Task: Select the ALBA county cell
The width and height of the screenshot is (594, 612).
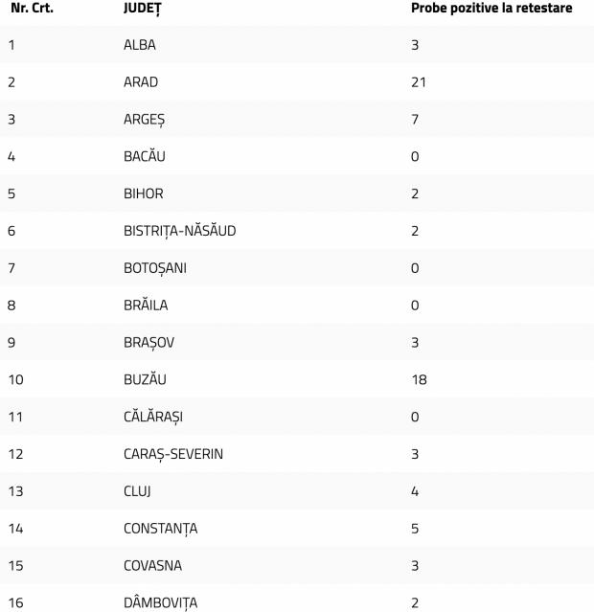Action: tap(140, 45)
